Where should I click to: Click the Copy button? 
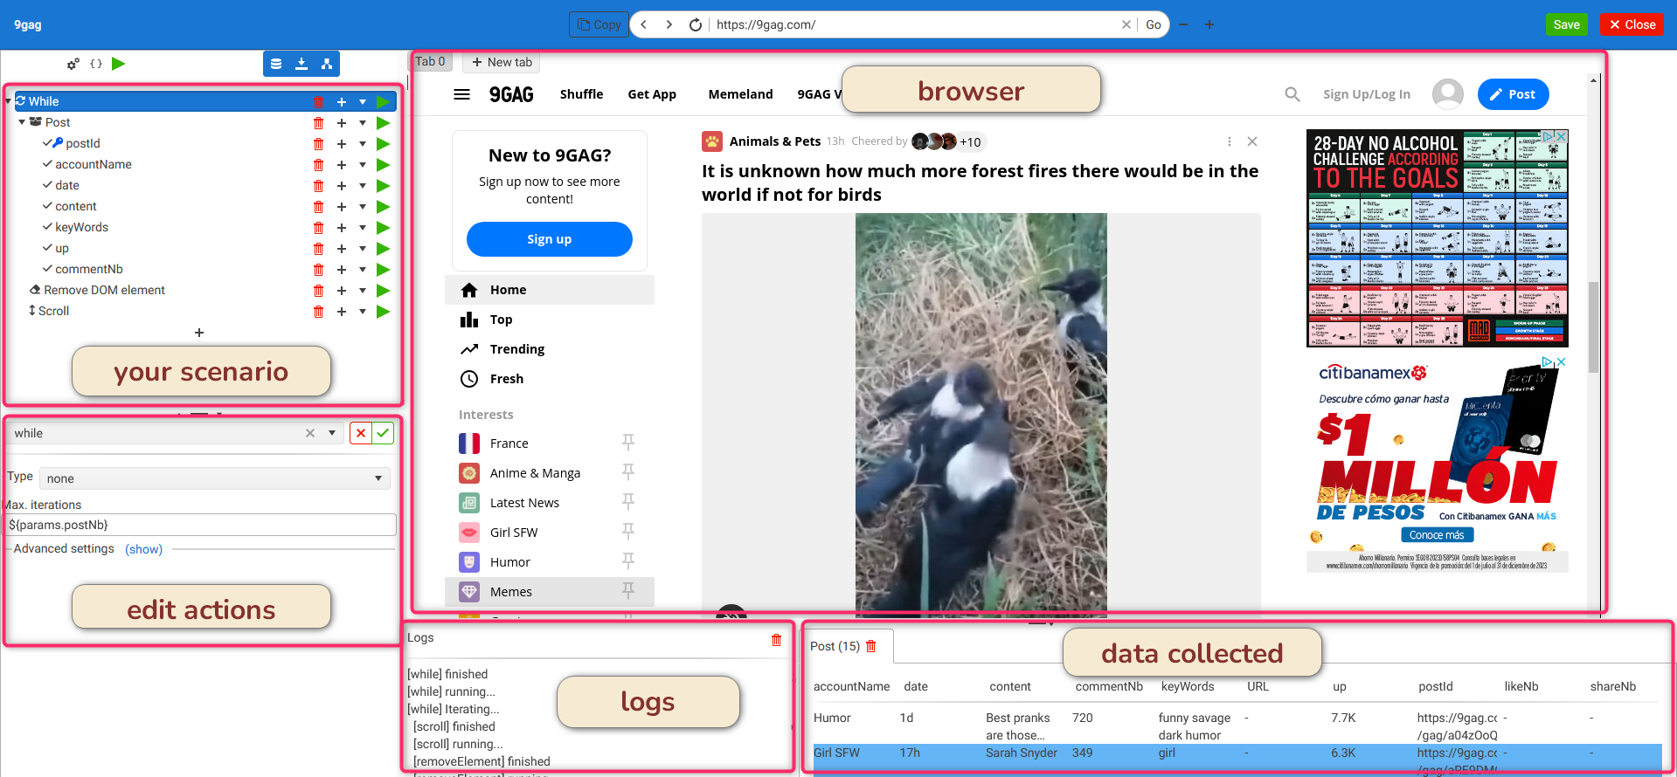pyautogui.click(x=599, y=24)
